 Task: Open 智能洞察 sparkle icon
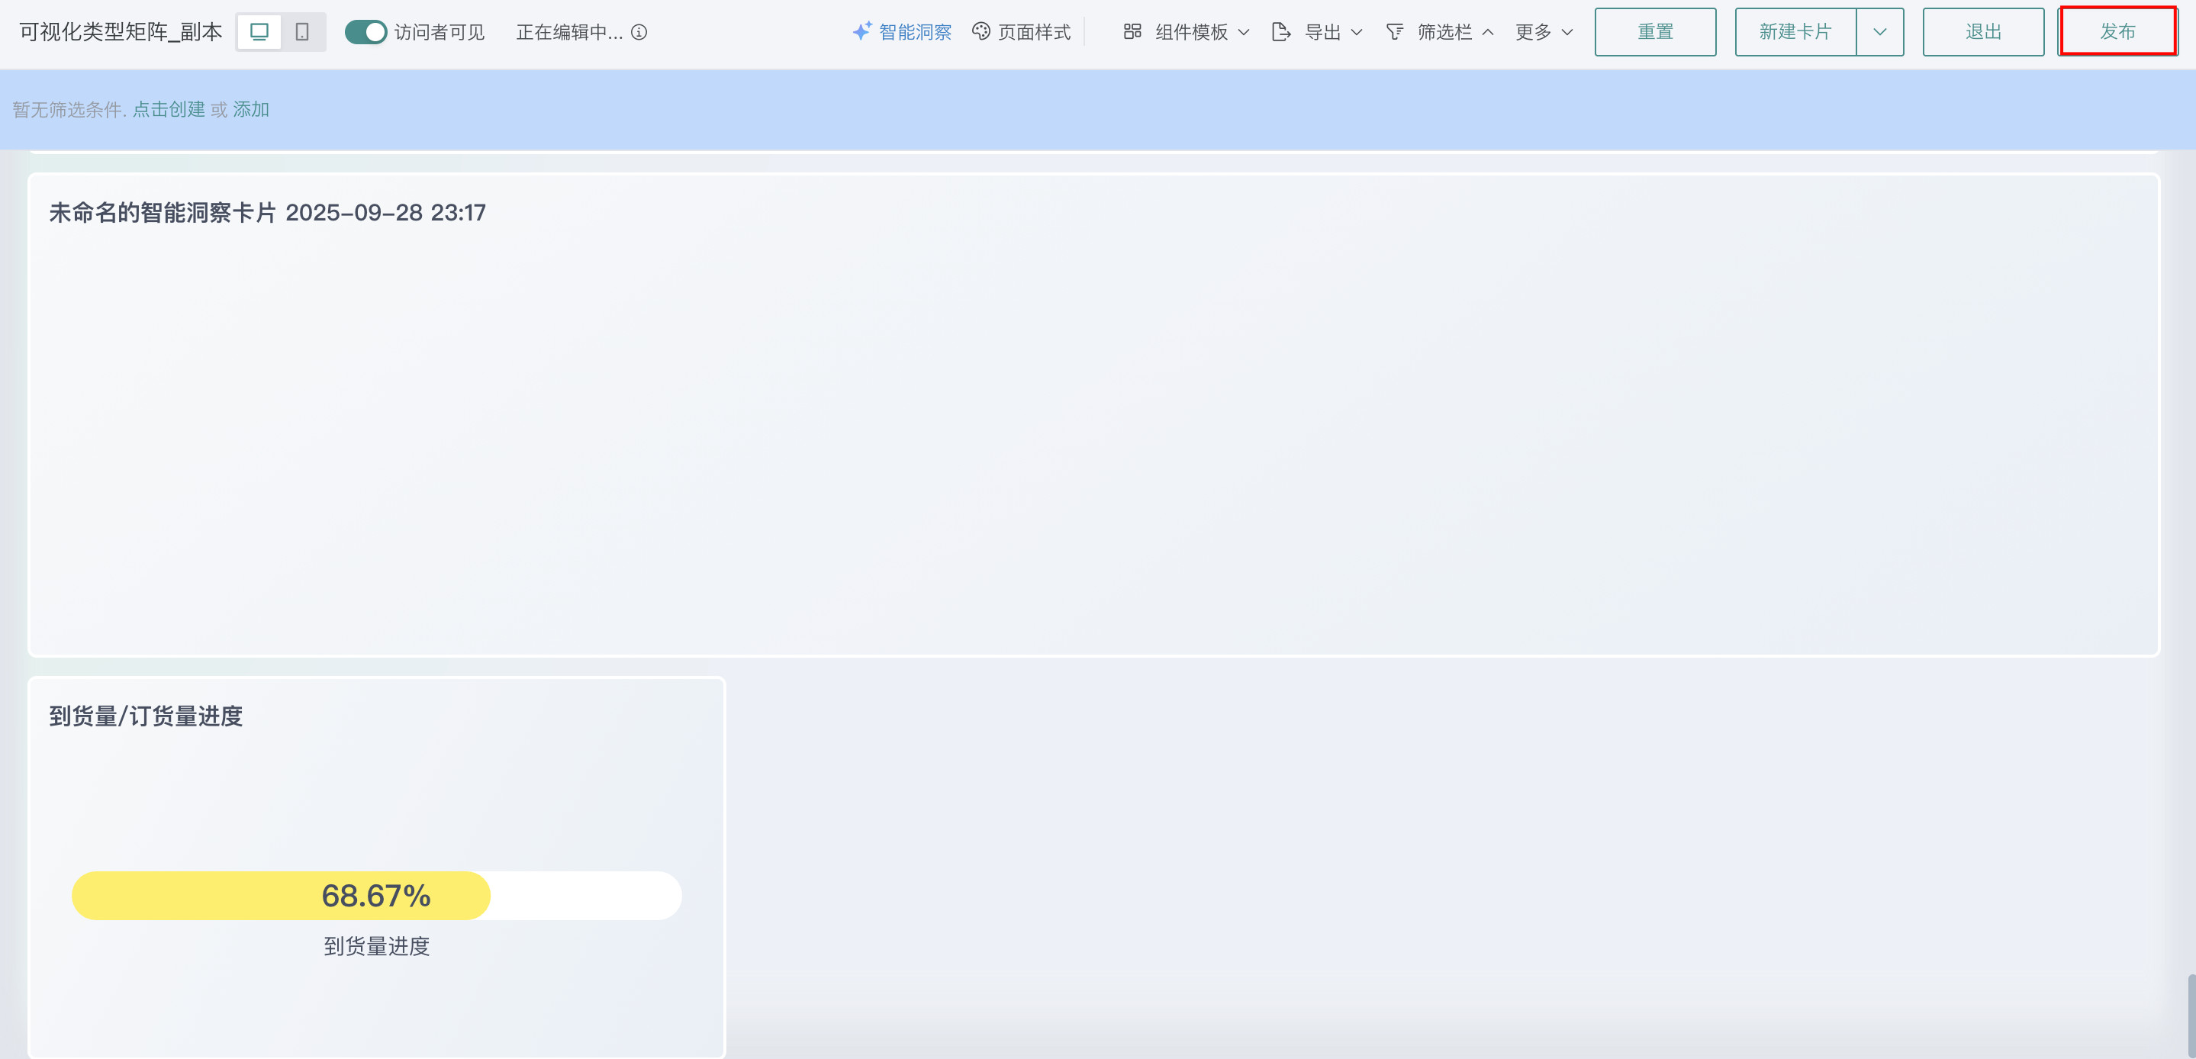pos(862,31)
